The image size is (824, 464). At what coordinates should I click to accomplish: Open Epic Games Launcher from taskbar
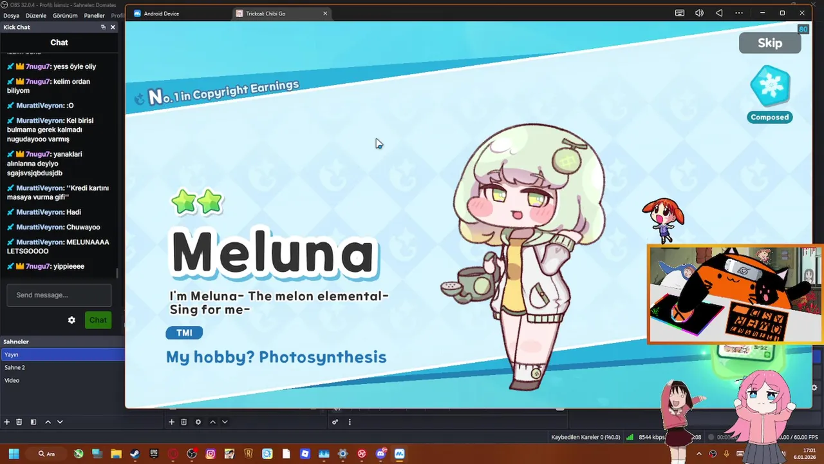click(154, 454)
